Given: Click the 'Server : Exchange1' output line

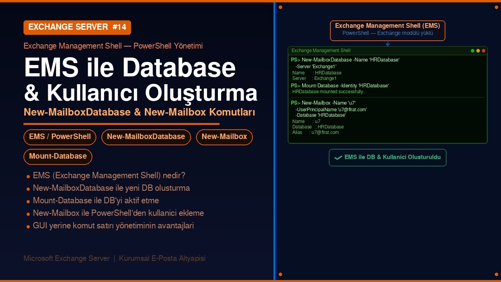Looking at the screenshot, I should click(314, 78).
